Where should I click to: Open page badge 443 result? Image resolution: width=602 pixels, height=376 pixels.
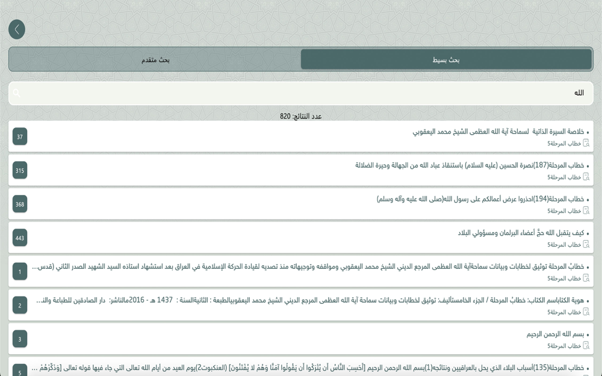(20, 238)
